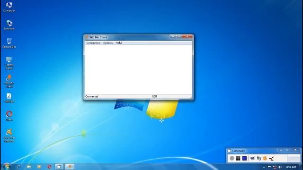Switch to CamStudio taskbar button
The width and height of the screenshot is (303, 170).
tap(59, 167)
